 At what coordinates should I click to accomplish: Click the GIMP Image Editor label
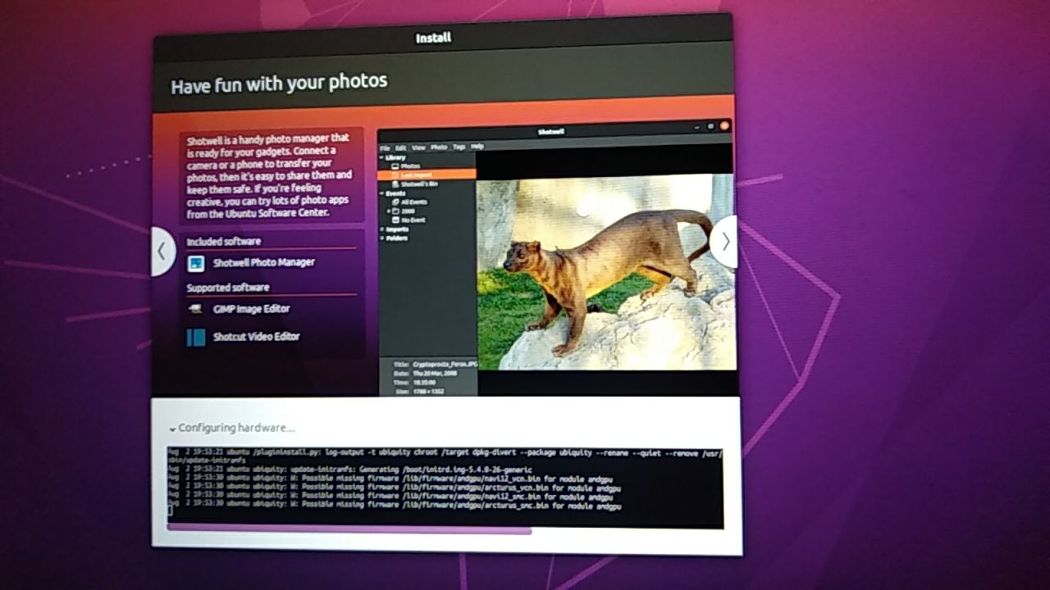coord(252,309)
